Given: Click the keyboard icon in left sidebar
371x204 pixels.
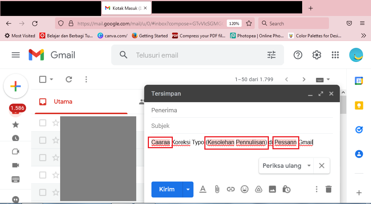Looking at the screenshot, I should [x=16, y=179].
